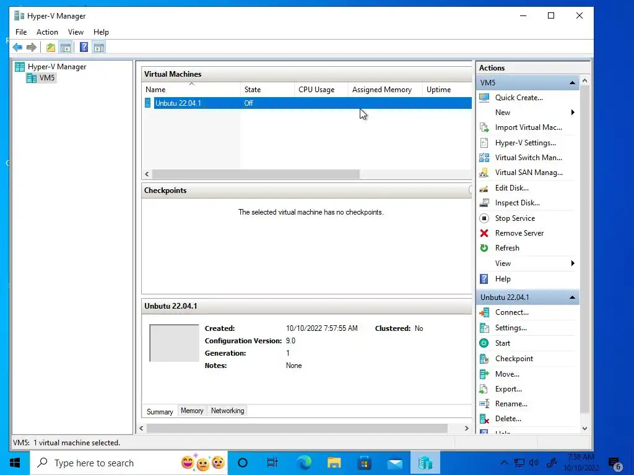
Task: Click the Virtual SAN Manager icon
Action: 484,173
